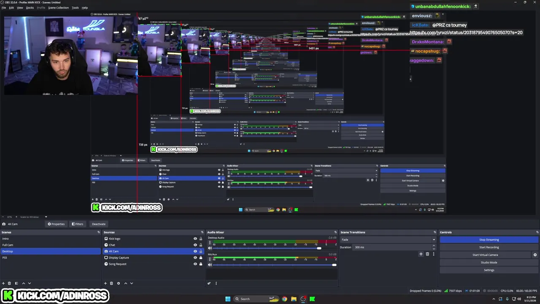Mute Desktop Audio speaker icon
The width and height of the screenshot is (540, 304).
[210, 248]
